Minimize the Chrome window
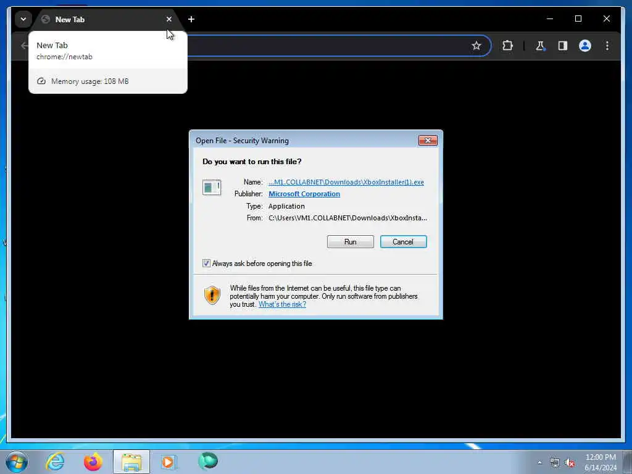This screenshot has height=474, width=632. tap(550, 19)
